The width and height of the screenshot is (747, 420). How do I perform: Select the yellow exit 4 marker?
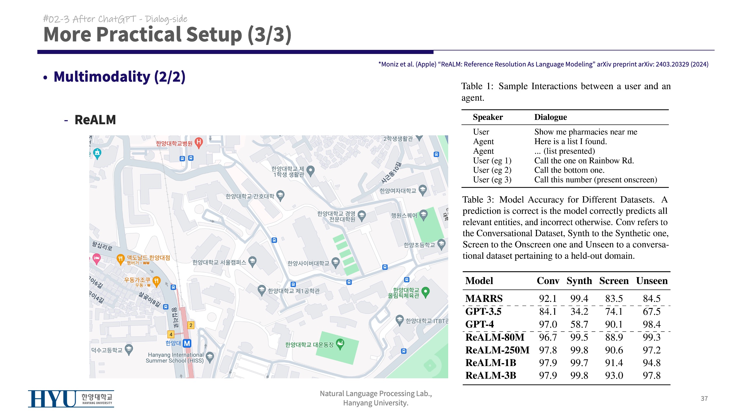(x=171, y=334)
